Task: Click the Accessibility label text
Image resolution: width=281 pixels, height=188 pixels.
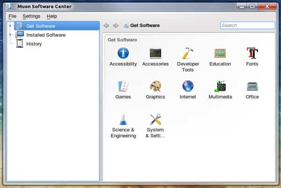Action: 123,64
